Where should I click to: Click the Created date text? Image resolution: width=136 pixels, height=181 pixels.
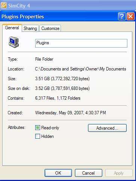70,113
